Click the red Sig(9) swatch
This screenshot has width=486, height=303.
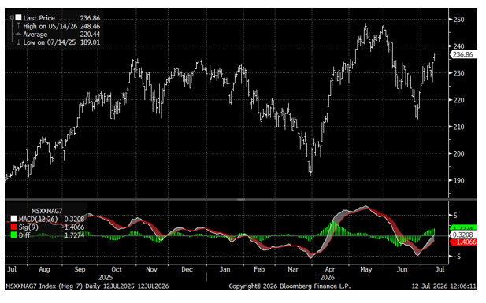pos(13,227)
